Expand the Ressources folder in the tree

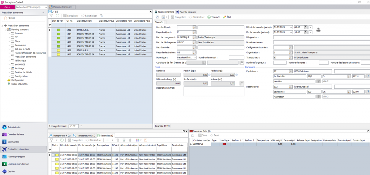point(9,45)
